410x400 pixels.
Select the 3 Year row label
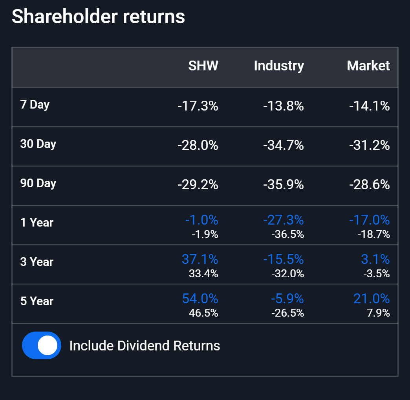click(x=37, y=262)
